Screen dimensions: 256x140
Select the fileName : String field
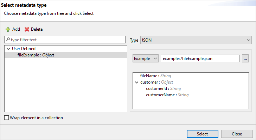point(155,76)
